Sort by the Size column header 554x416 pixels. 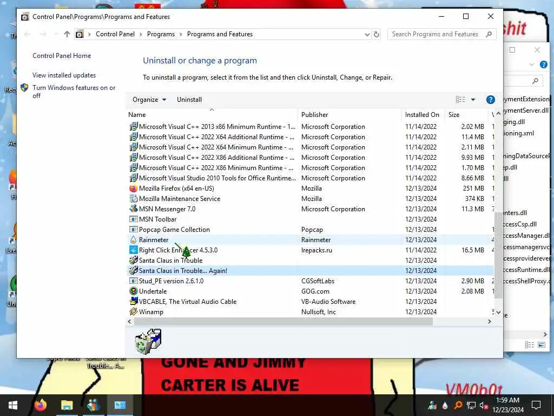(466, 115)
